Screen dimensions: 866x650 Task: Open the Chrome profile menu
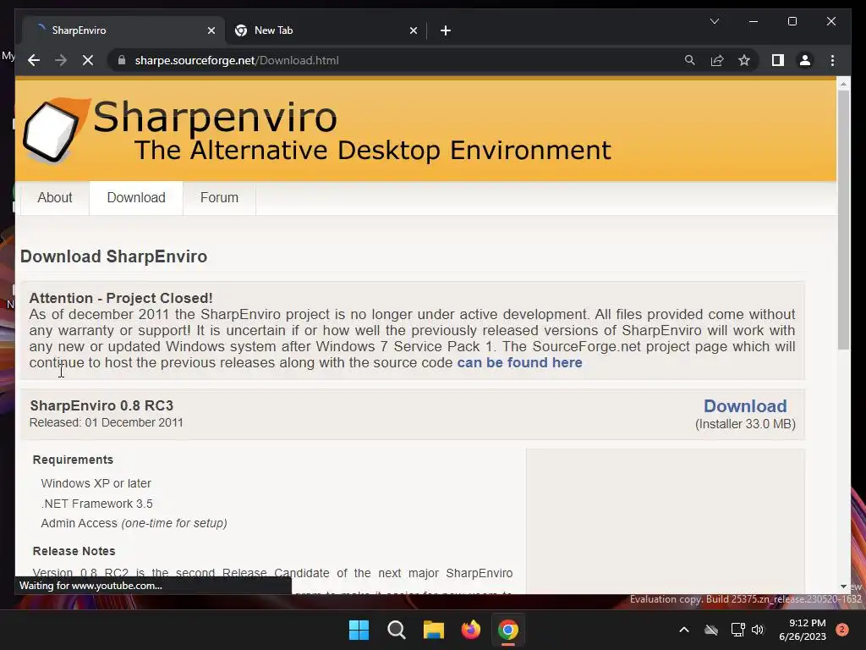coord(805,60)
